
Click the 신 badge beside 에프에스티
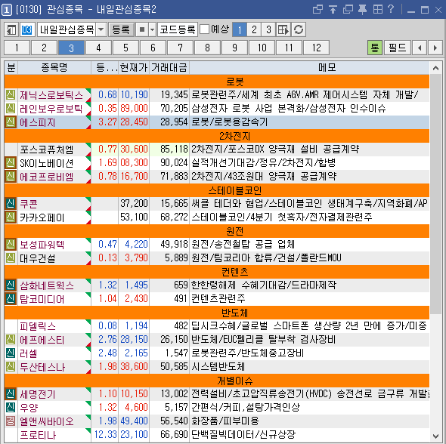[x=11, y=340]
